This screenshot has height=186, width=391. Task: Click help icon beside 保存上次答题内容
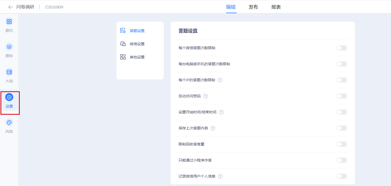tap(213, 128)
